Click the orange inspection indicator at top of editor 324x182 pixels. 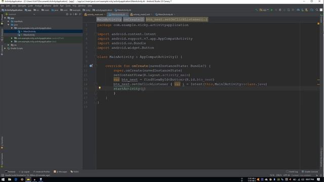(318, 24)
